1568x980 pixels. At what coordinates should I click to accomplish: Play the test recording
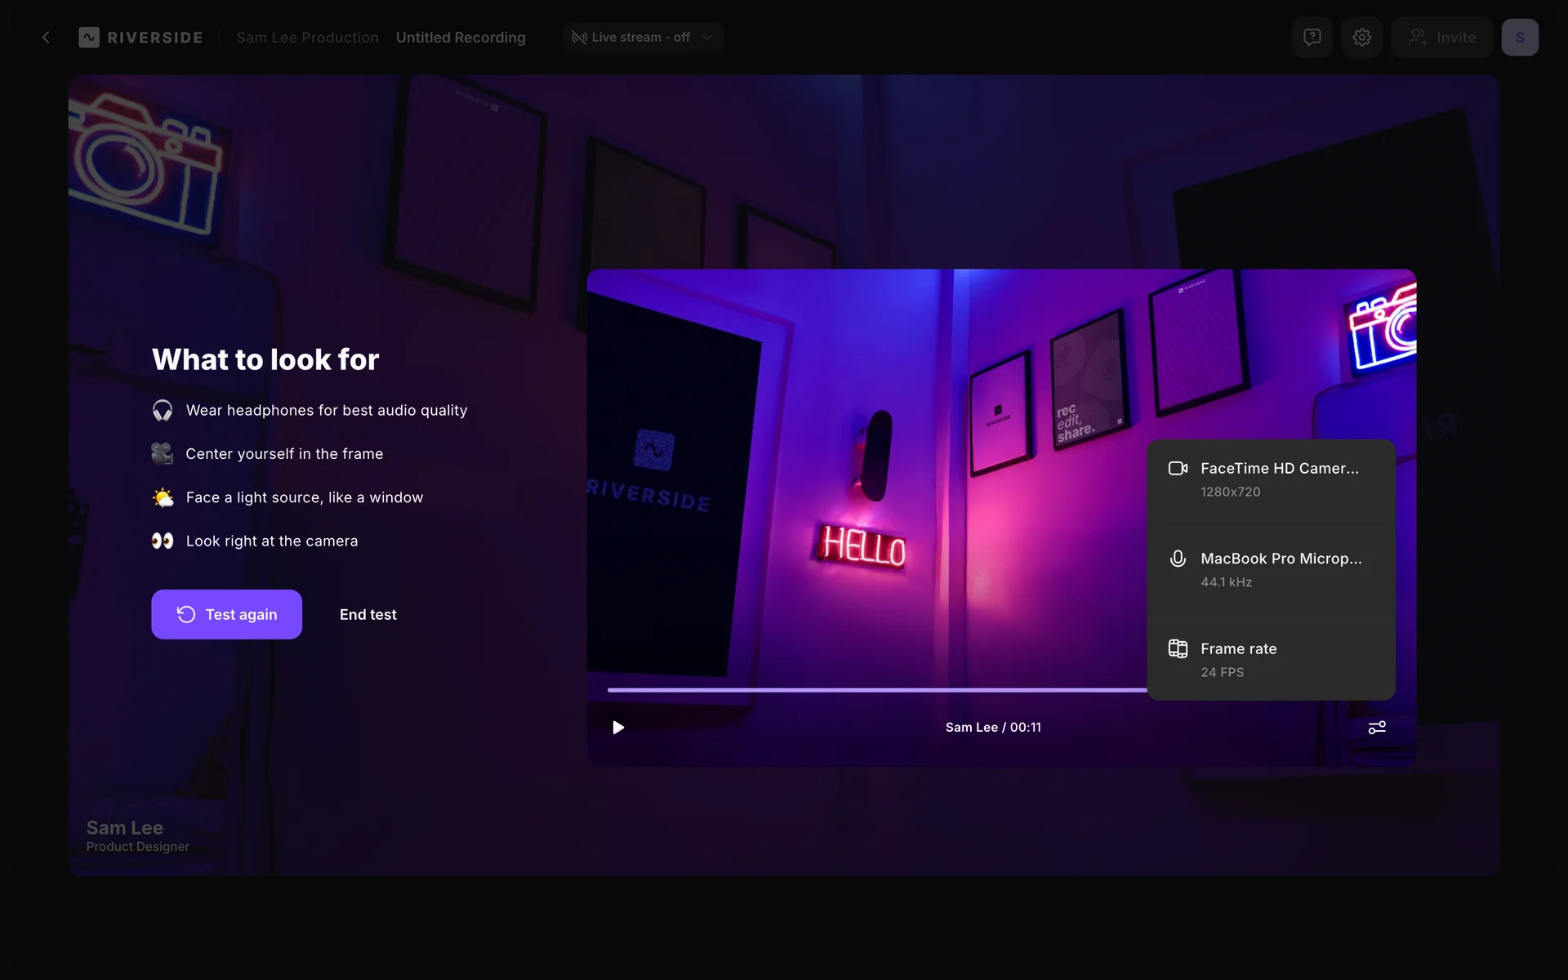click(x=618, y=728)
